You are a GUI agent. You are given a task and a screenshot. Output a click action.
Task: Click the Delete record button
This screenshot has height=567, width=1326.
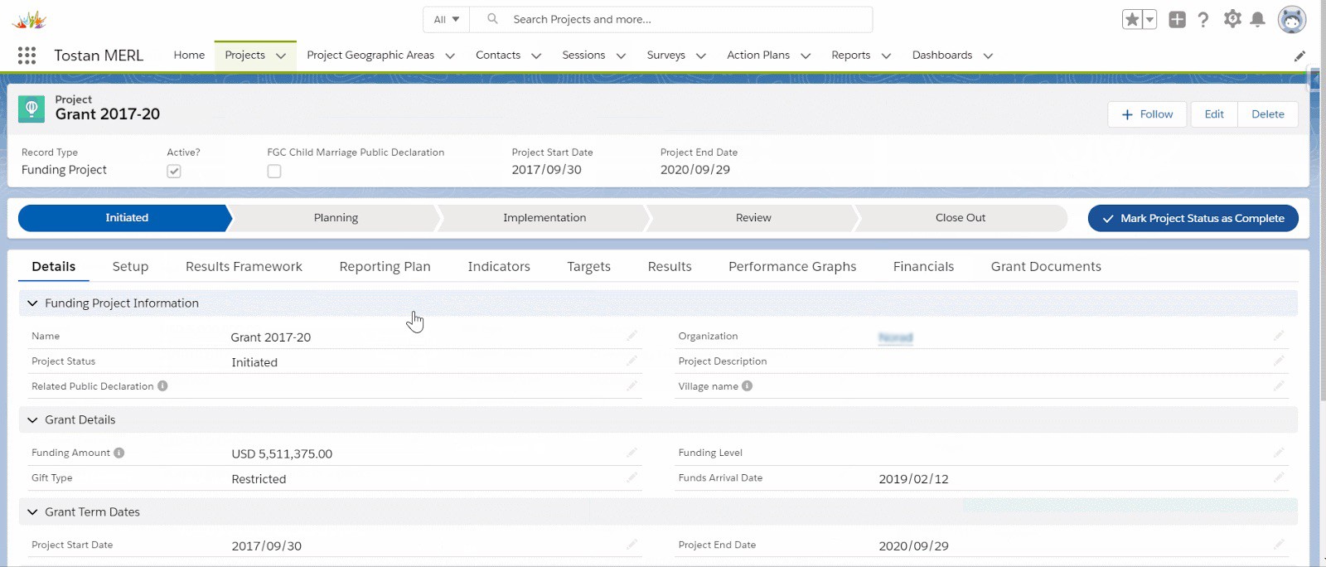point(1268,114)
